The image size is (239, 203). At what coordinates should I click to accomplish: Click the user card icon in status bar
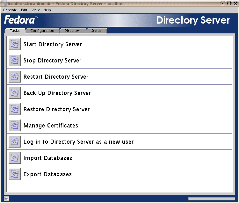pyautogui.click(x=7, y=198)
